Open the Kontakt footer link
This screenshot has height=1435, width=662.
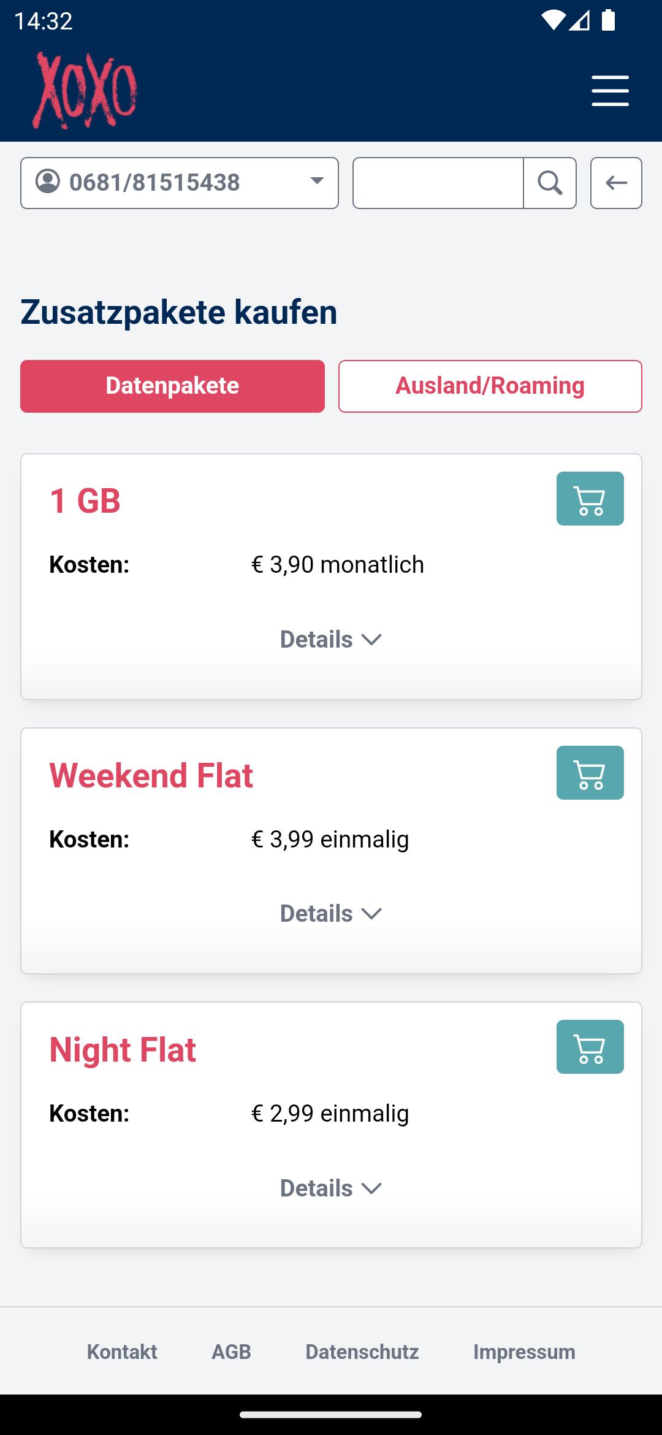[x=122, y=1352]
